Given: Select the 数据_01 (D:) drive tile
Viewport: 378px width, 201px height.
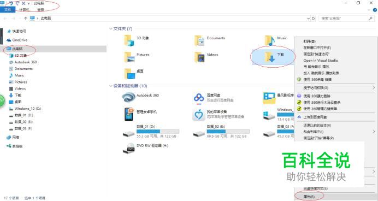Looking at the screenshot, I should [x=151, y=132].
